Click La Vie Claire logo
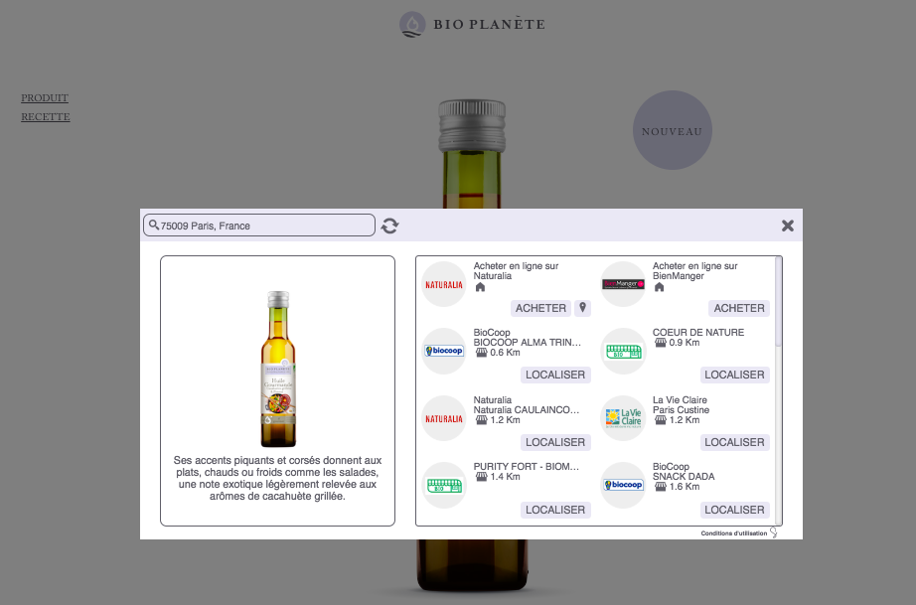This screenshot has height=605, width=916. pyautogui.click(x=623, y=418)
